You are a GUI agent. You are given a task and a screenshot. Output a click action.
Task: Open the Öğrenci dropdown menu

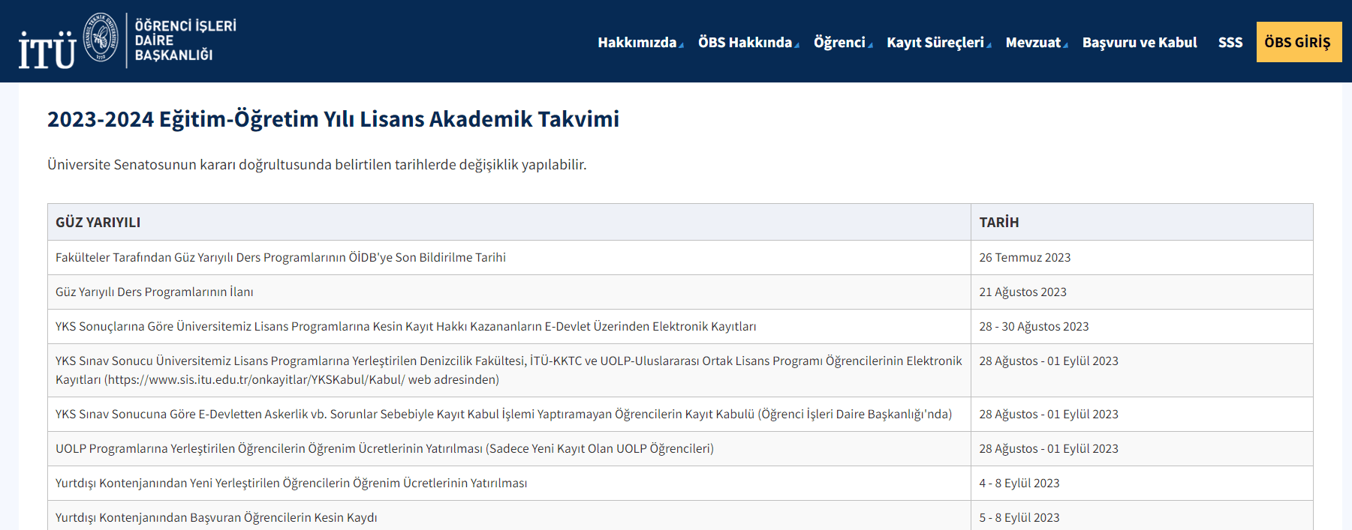[843, 43]
